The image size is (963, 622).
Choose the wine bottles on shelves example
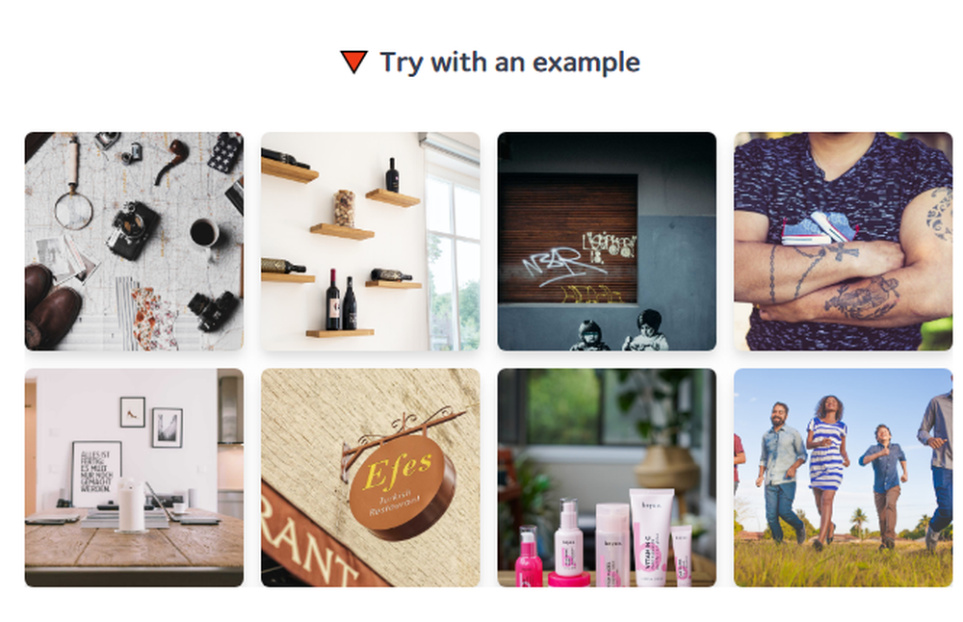(371, 242)
